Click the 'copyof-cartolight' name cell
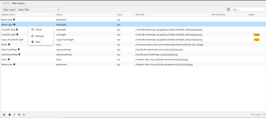The height and width of the screenshot is (118, 266). [65, 40]
